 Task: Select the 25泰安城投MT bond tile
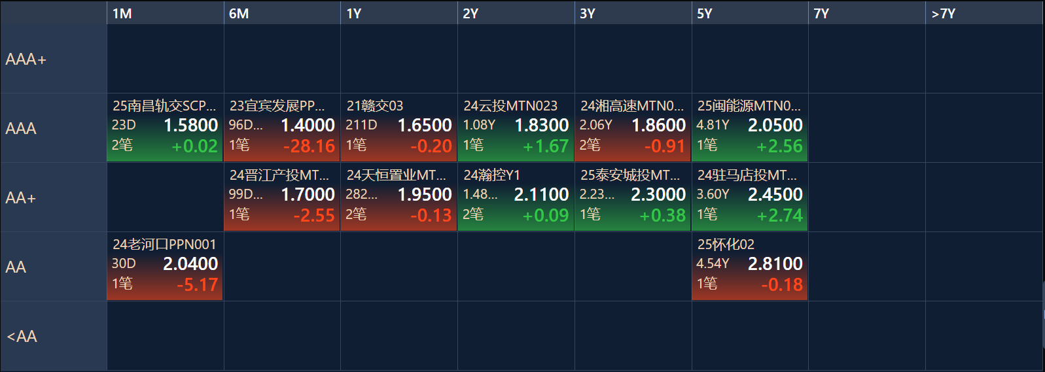point(633,197)
